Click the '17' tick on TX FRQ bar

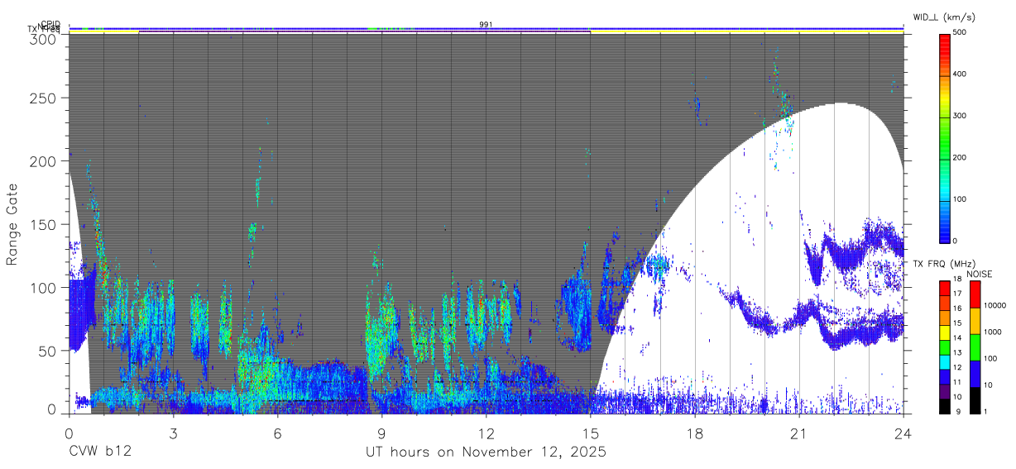point(958,294)
